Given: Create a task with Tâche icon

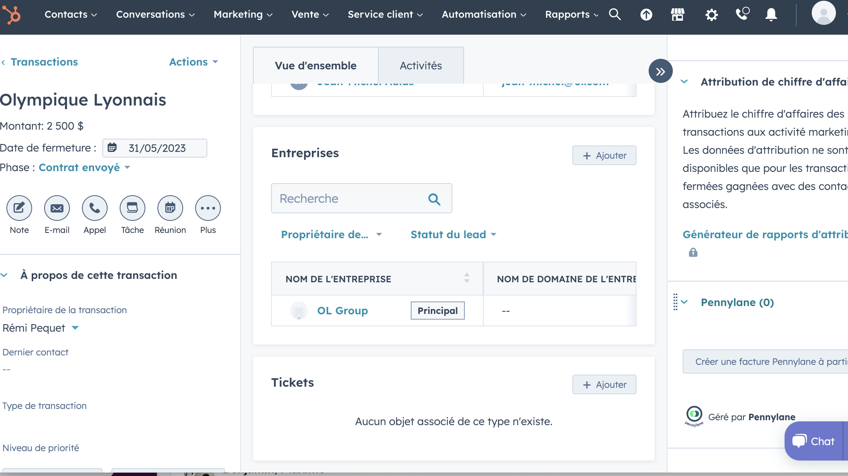Looking at the screenshot, I should point(133,208).
